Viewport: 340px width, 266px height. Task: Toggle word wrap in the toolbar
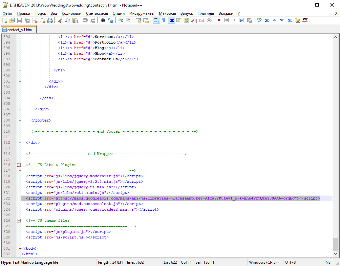pos(156,20)
